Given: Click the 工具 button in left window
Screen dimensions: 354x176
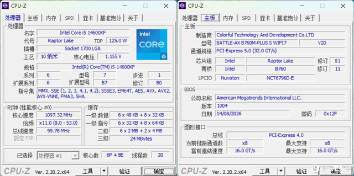Looking at the screenshot, I should click(x=88, y=172).
